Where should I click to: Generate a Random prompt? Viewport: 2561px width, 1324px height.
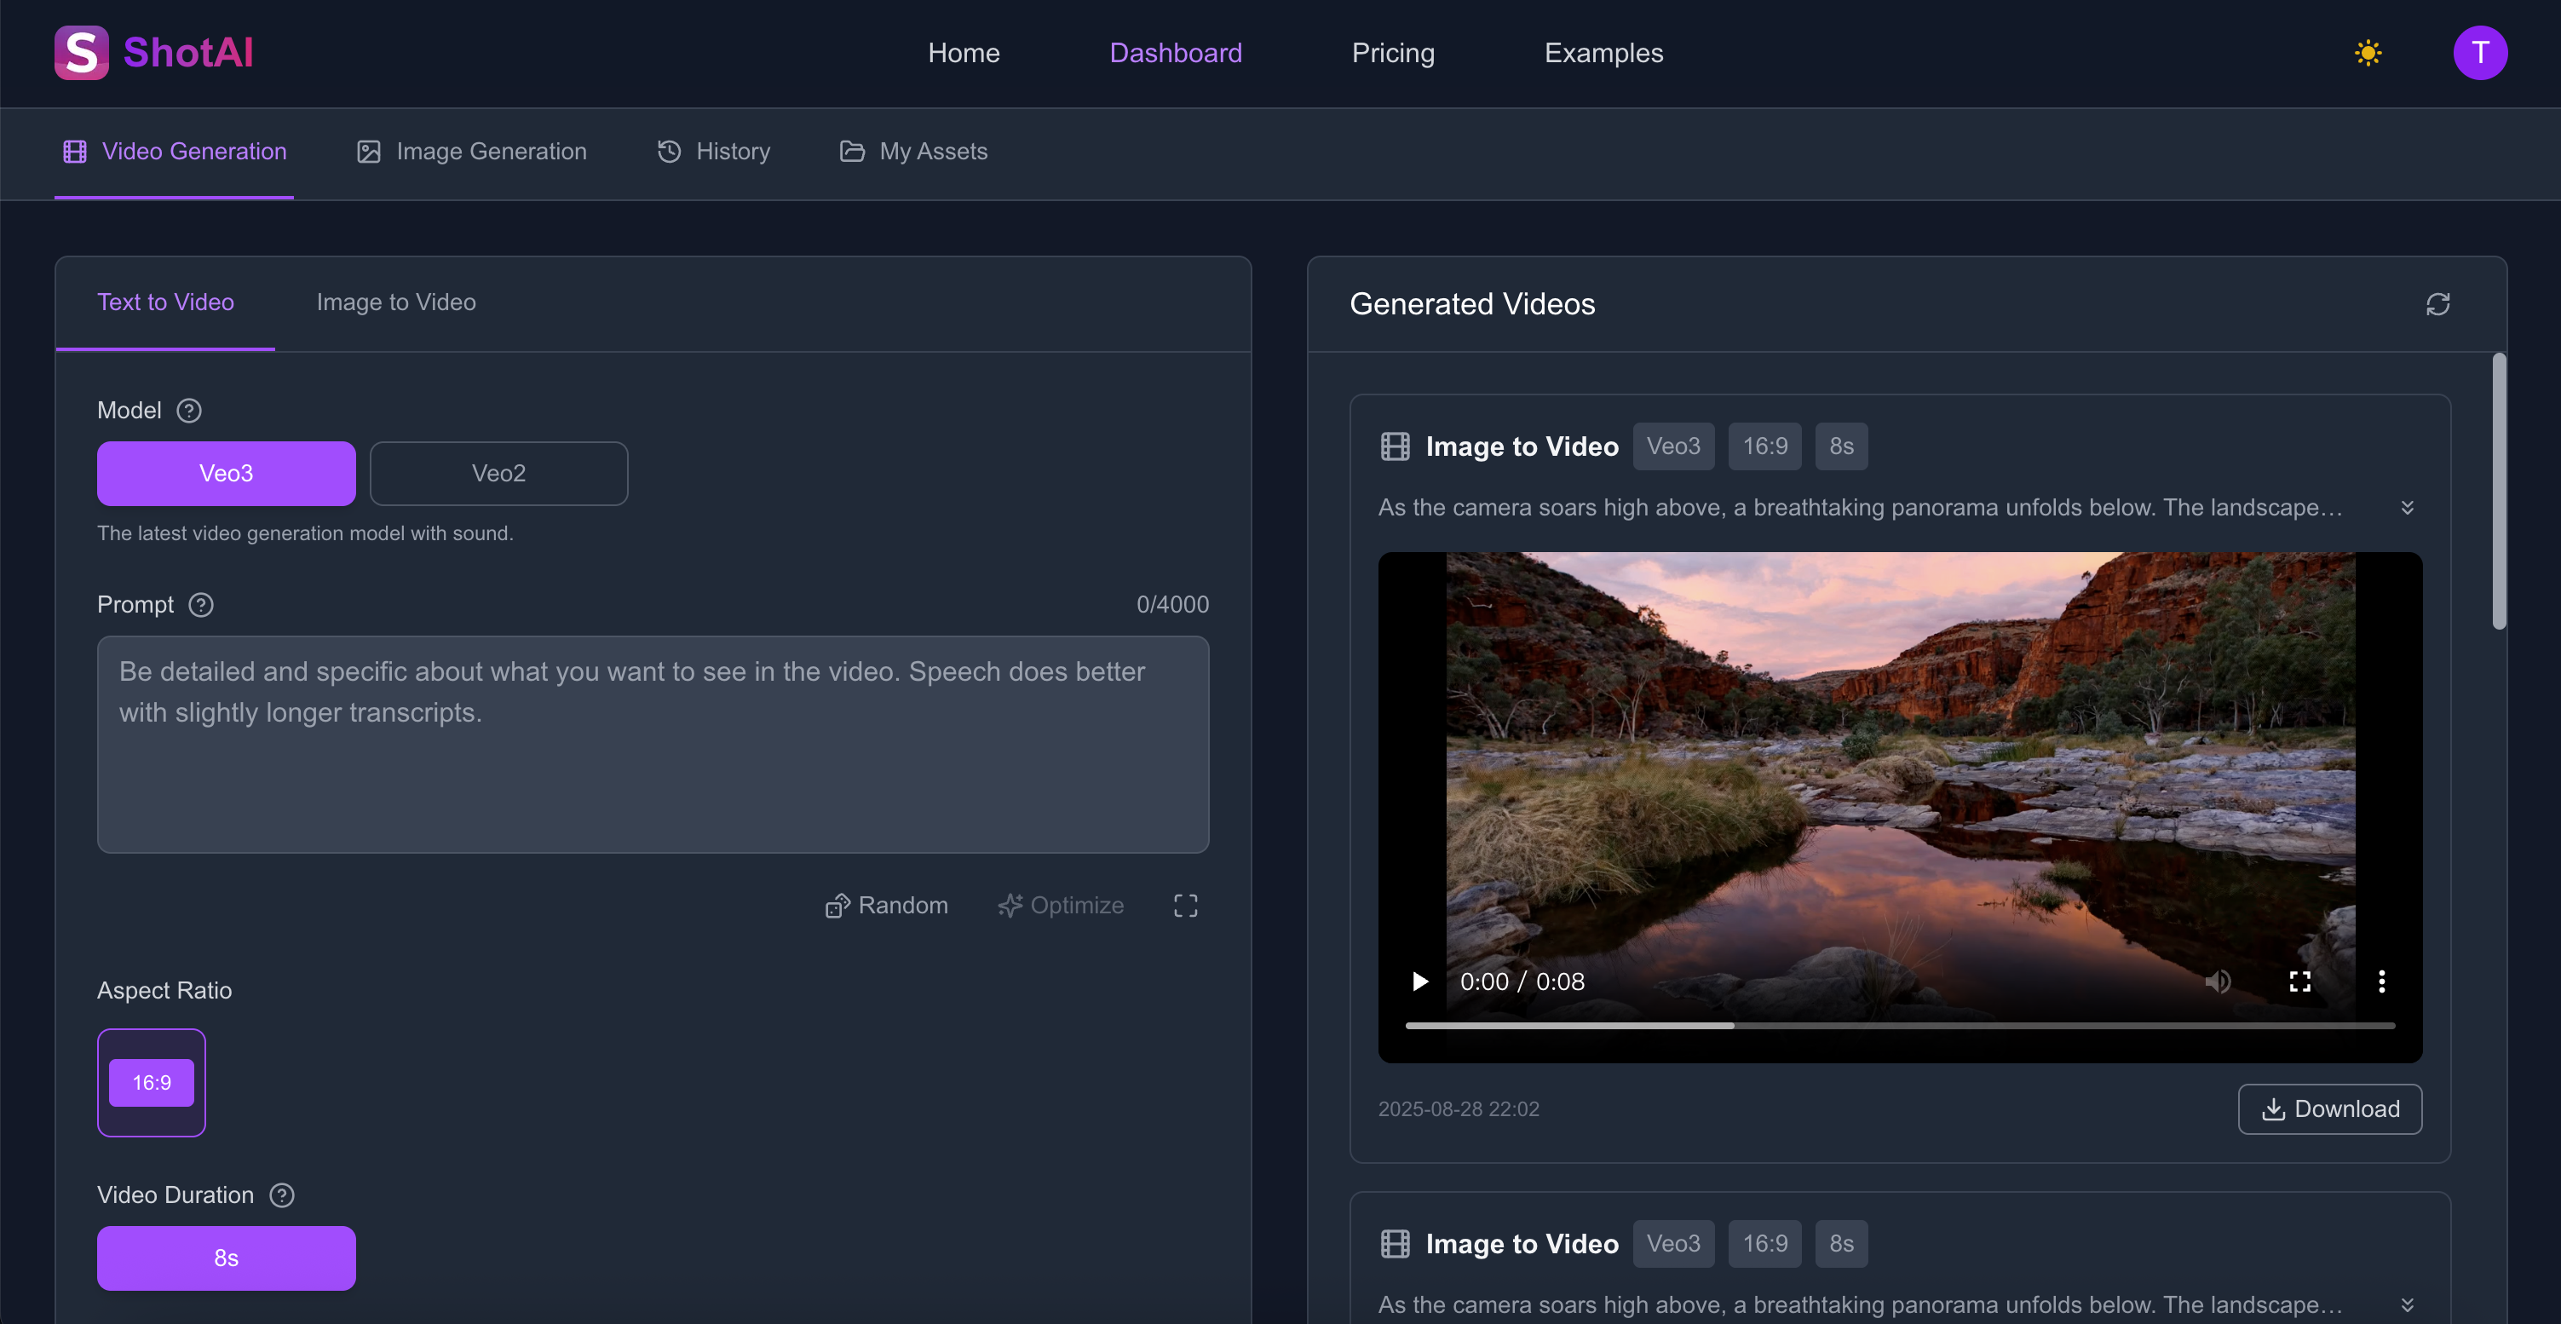point(886,906)
